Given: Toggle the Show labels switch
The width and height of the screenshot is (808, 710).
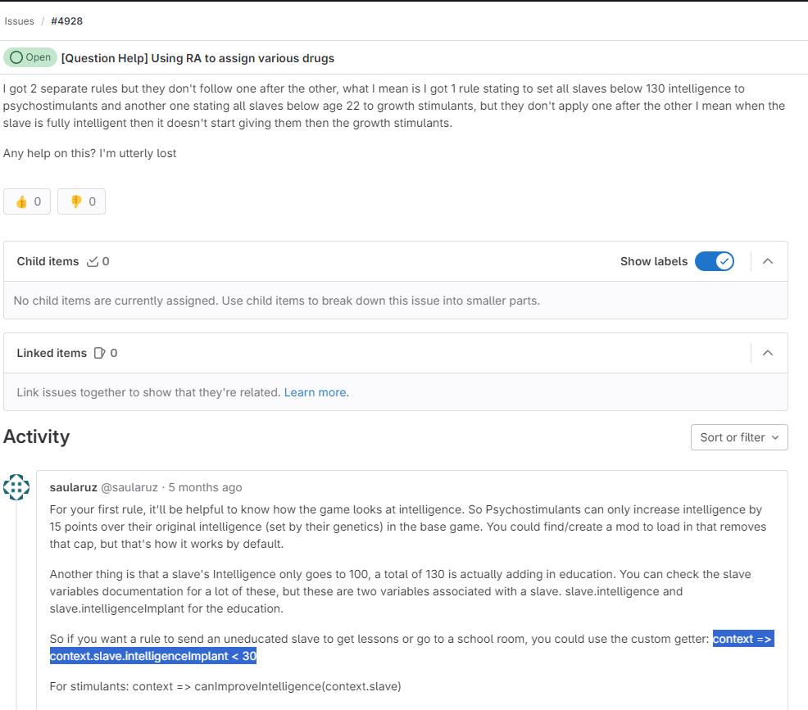Looking at the screenshot, I should click(714, 261).
